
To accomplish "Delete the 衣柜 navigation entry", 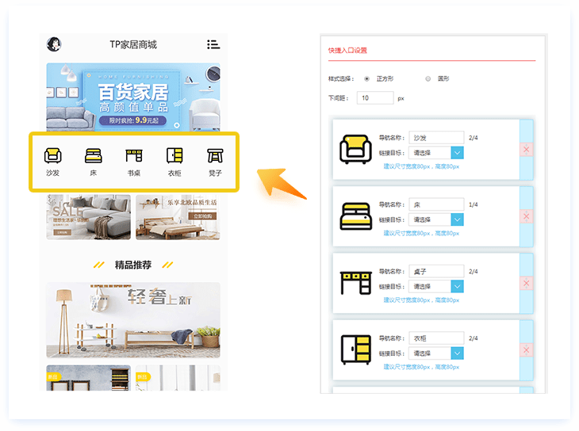I will tap(526, 350).
